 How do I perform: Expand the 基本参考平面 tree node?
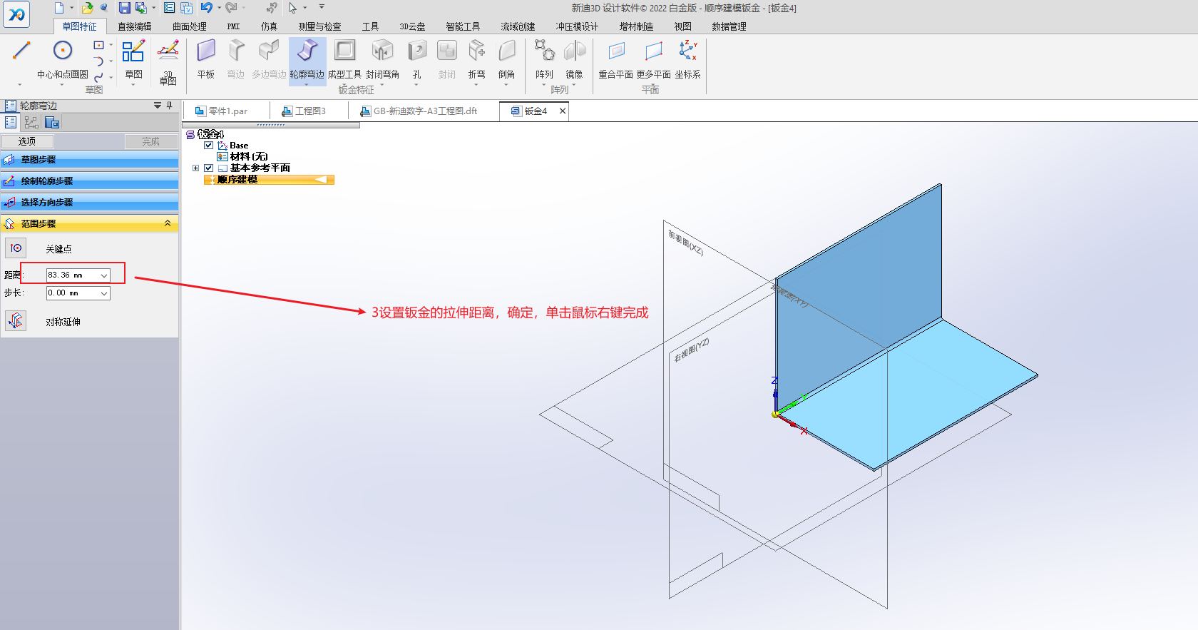[195, 168]
